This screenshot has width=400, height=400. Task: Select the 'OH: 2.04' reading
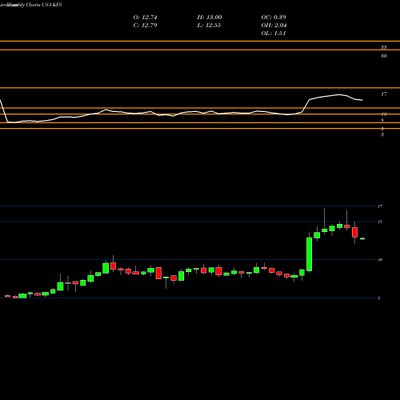pos(274,26)
